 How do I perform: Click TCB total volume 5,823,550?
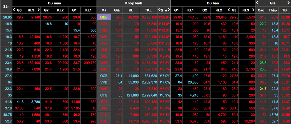149,121
